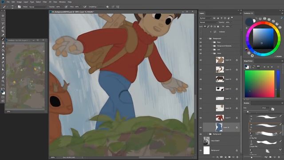Open smoothing options gear
Viewport: 284px width, 160px height.
click(107, 7)
